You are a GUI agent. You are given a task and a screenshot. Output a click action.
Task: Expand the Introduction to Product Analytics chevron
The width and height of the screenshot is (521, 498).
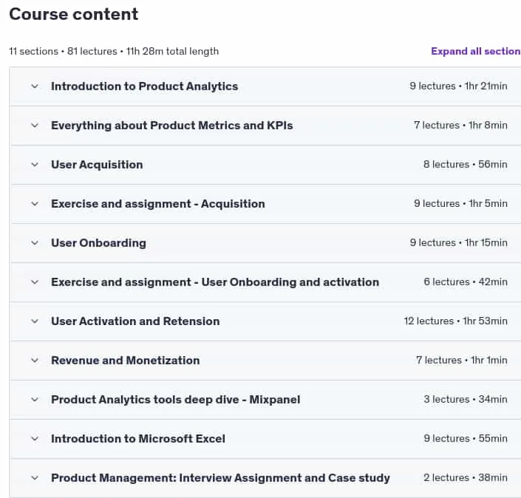point(35,86)
